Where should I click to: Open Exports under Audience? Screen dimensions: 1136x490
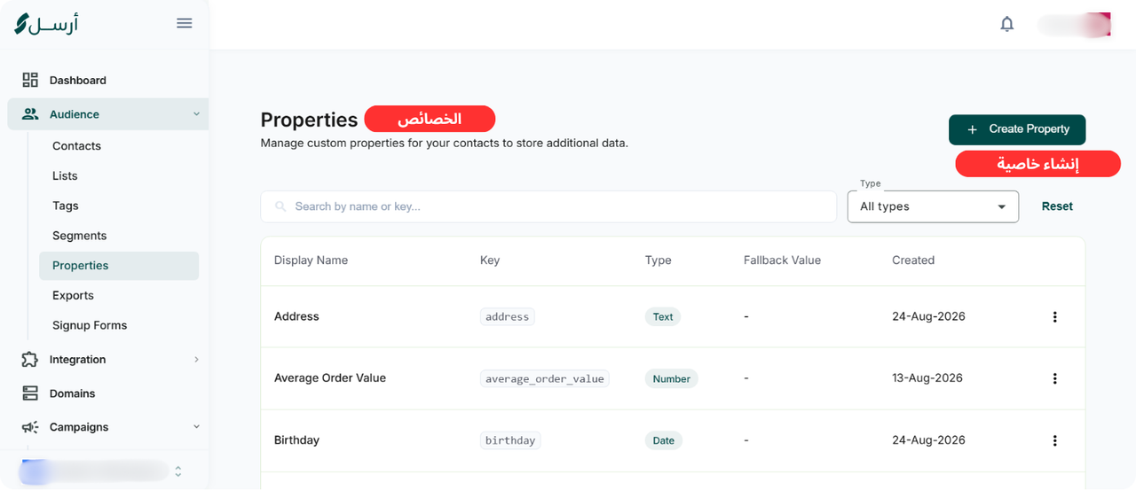[73, 296]
